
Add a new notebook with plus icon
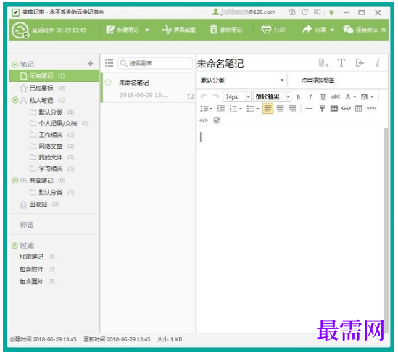tap(90, 64)
